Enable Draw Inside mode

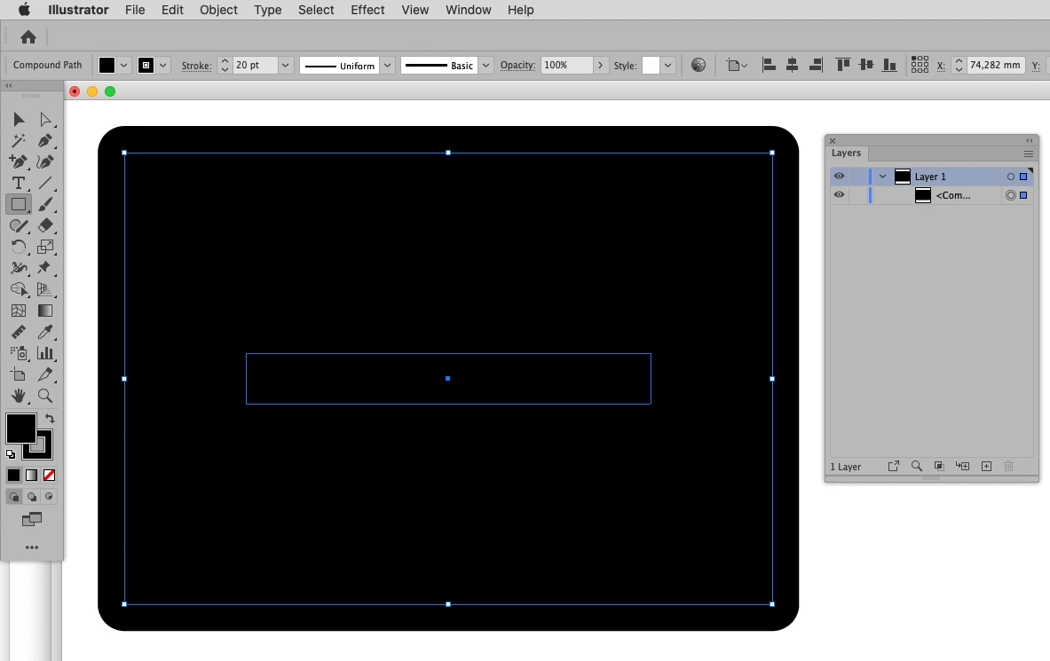49,497
